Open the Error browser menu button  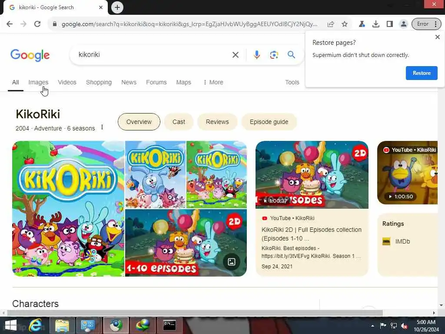(426, 24)
